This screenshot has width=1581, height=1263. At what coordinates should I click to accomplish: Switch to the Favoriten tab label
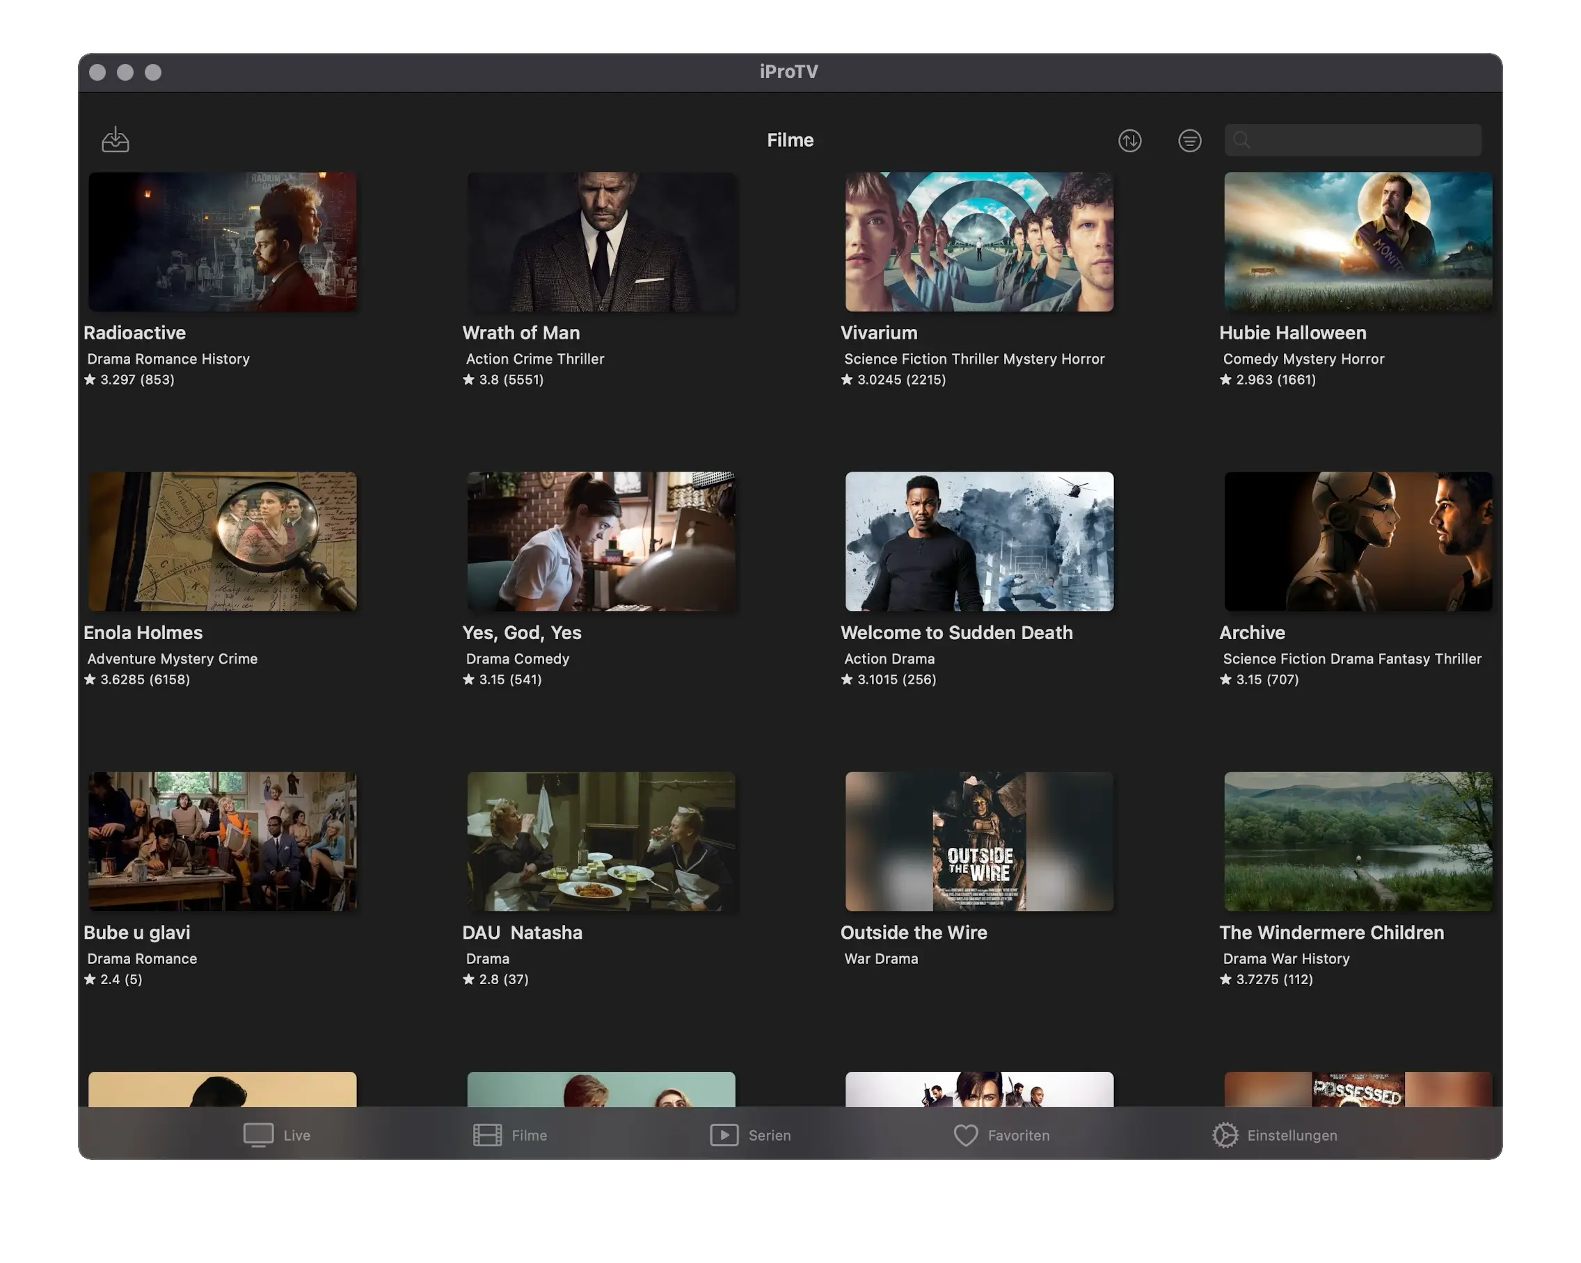(1019, 1135)
